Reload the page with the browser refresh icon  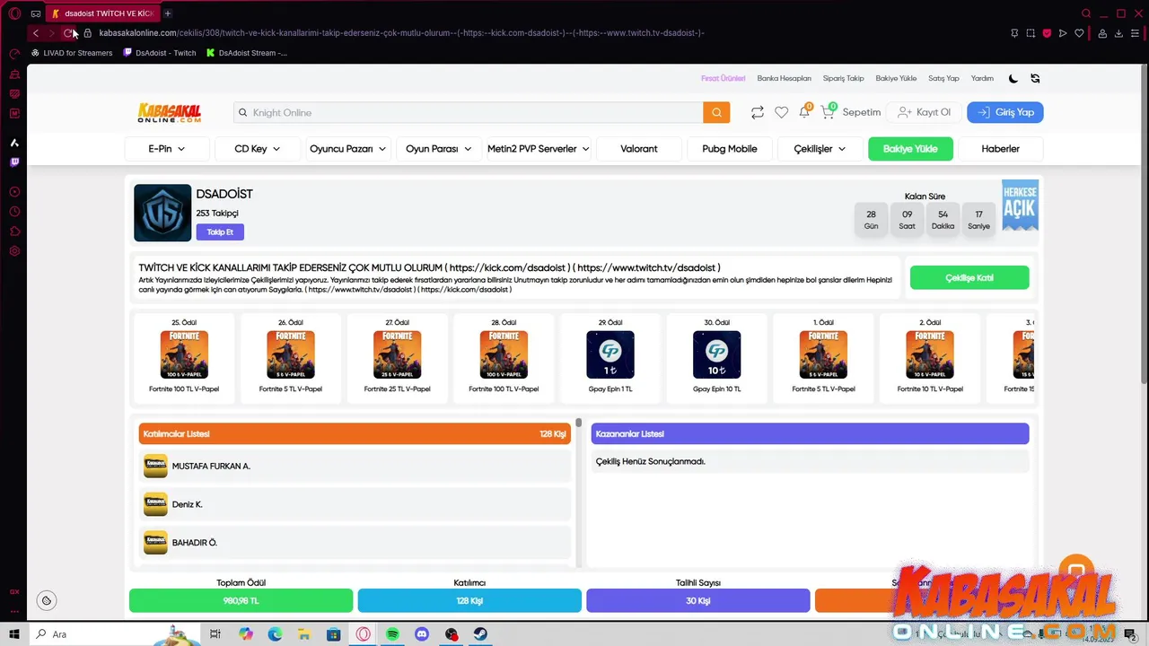click(x=67, y=33)
